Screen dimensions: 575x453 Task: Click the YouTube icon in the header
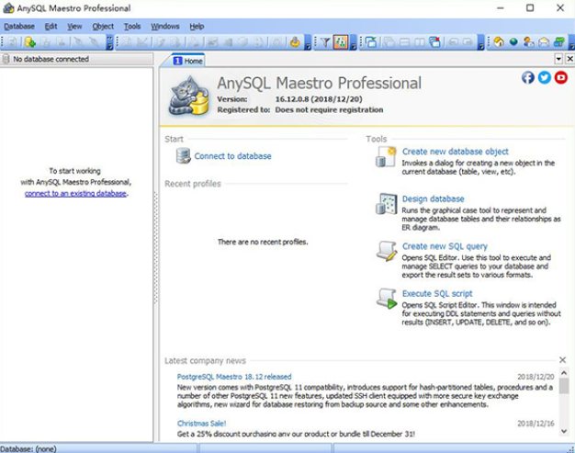(560, 78)
